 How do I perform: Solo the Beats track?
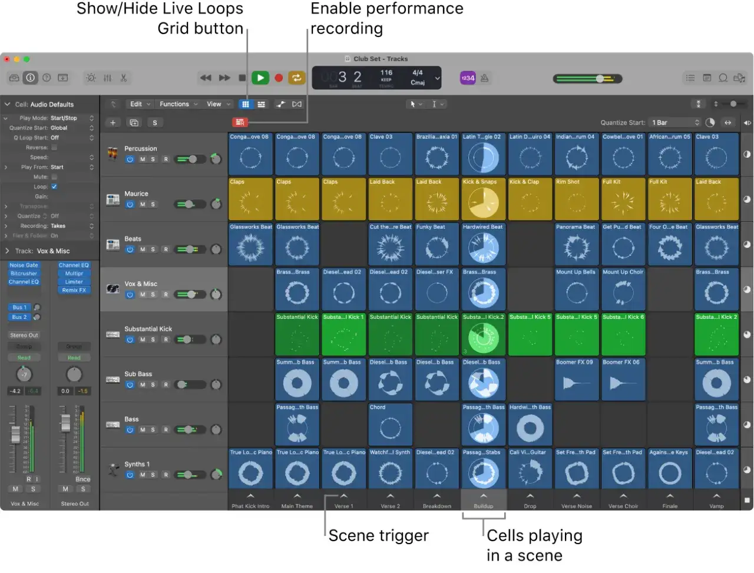coord(153,249)
